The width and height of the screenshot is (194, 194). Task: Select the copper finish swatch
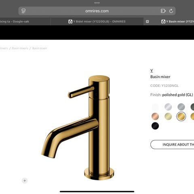[x=155, y=116]
